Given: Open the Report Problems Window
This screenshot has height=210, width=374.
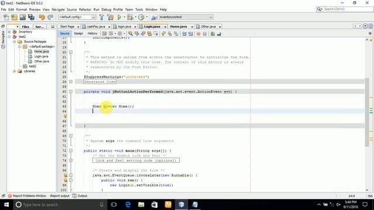Looking at the screenshot, I should (x=27, y=196).
